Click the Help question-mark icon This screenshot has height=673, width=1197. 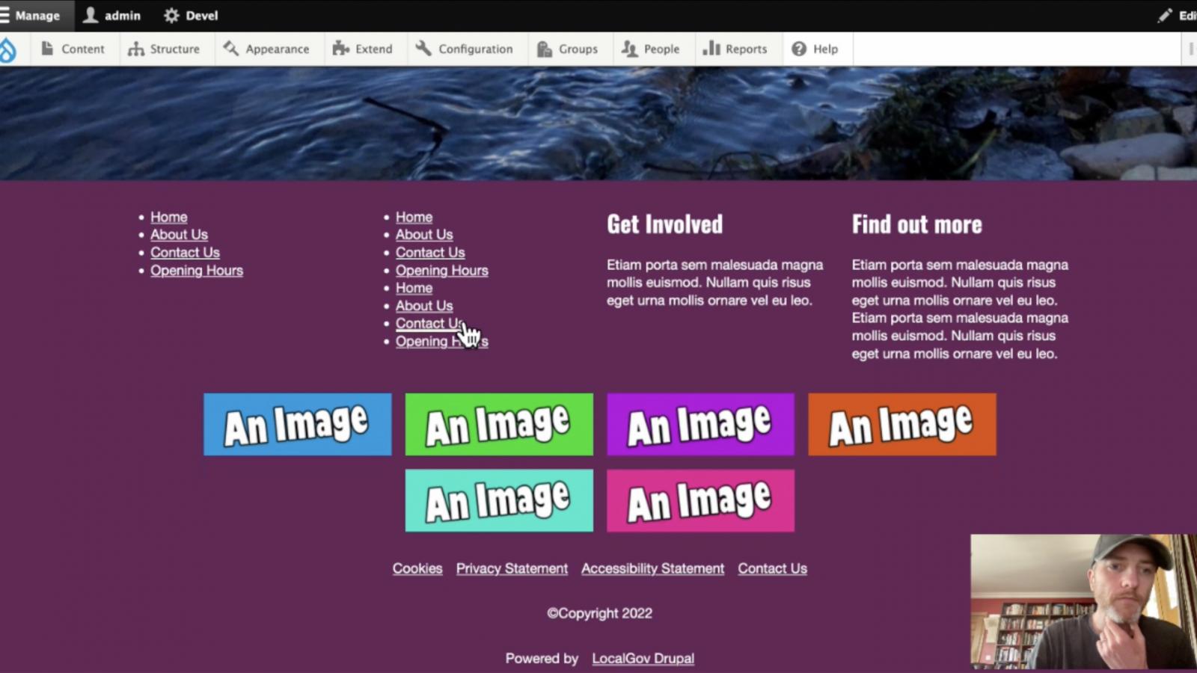pyautogui.click(x=799, y=49)
